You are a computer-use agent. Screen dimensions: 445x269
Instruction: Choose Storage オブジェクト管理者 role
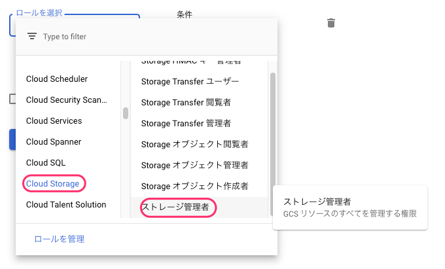pos(195,165)
